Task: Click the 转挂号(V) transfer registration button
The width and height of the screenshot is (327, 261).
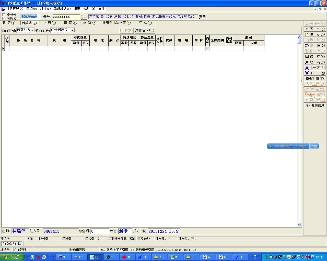Action: pos(315,23)
